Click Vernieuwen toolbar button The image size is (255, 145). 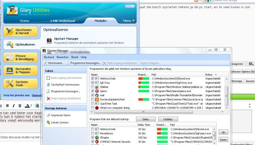coord(53,63)
